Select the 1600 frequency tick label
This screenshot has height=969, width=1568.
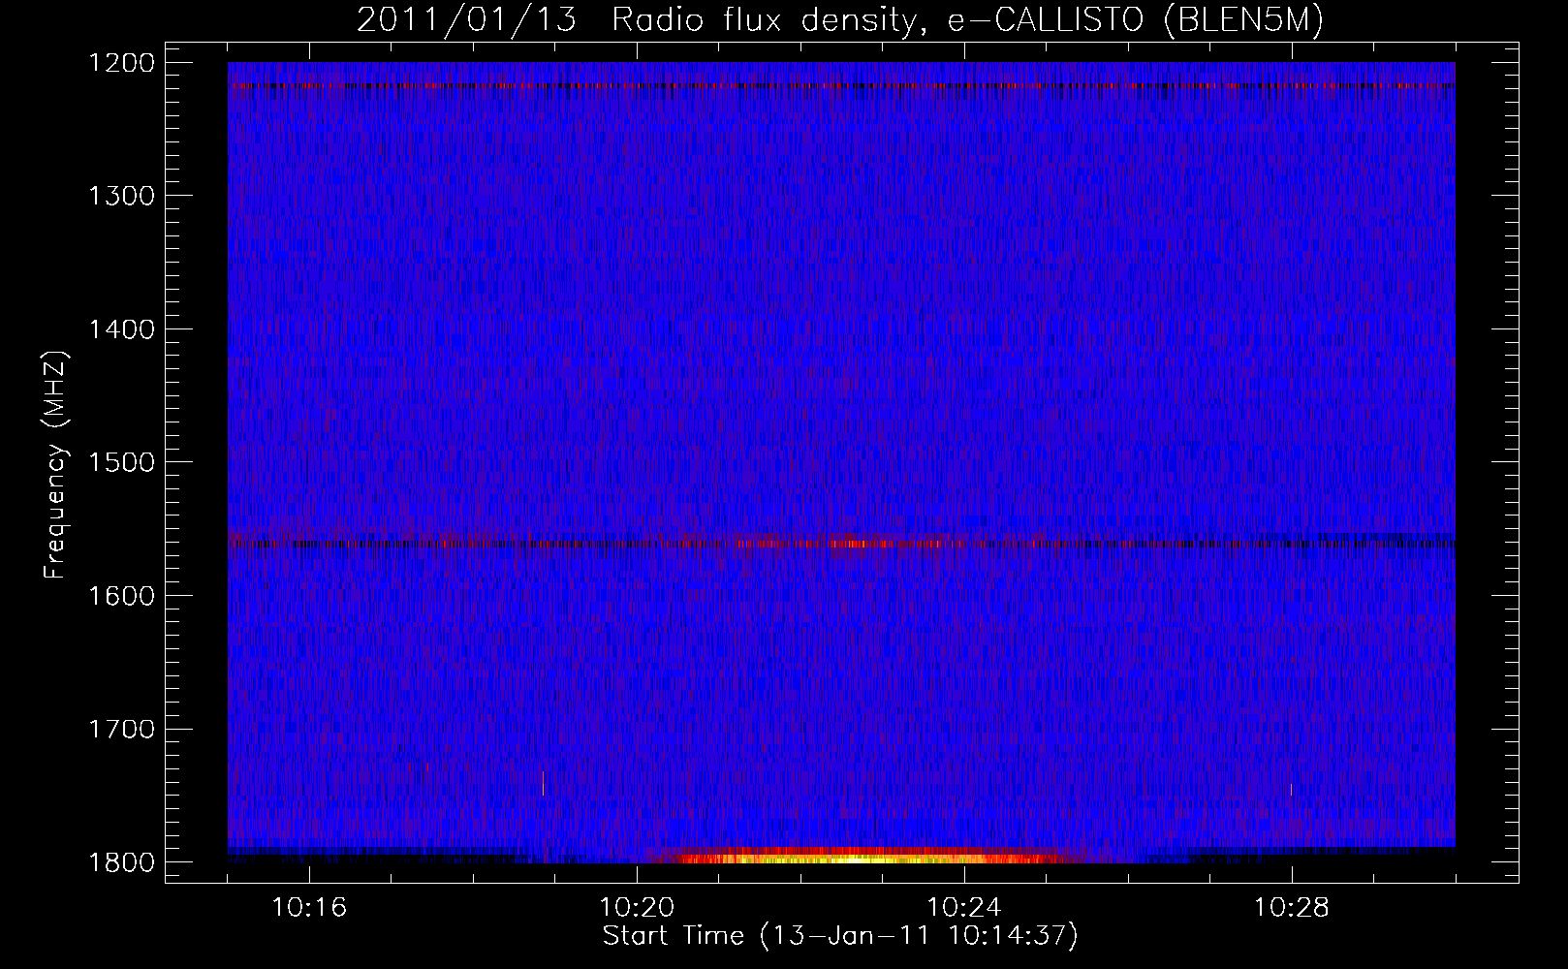tap(121, 596)
